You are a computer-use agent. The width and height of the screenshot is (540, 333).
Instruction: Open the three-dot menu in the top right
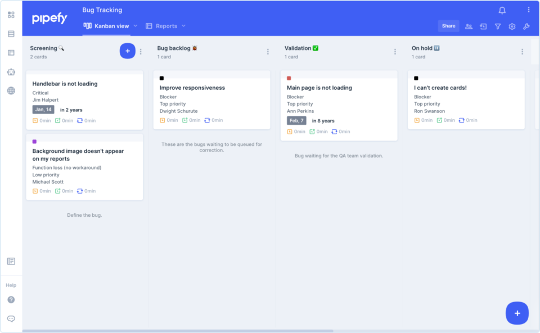(528, 9)
